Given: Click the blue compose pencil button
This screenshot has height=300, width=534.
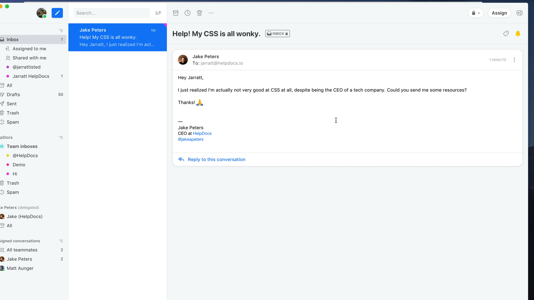Looking at the screenshot, I should click(57, 13).
